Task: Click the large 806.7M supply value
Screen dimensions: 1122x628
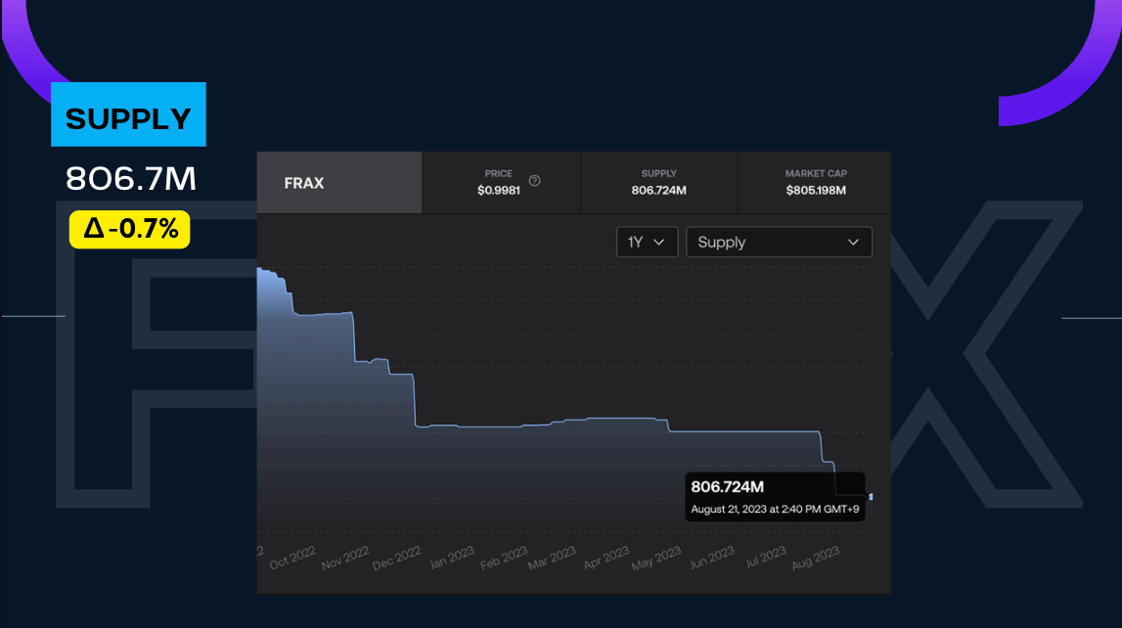Action: click(131, 178)
